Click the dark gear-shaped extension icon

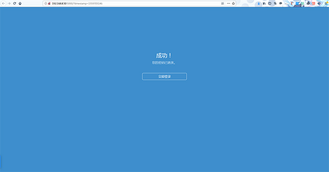pyautogui.click(x=308, y=3)
